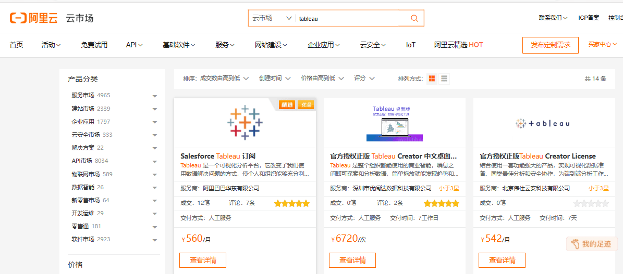Click 评论: 7条 on Salesforce card

click(242, 203)
